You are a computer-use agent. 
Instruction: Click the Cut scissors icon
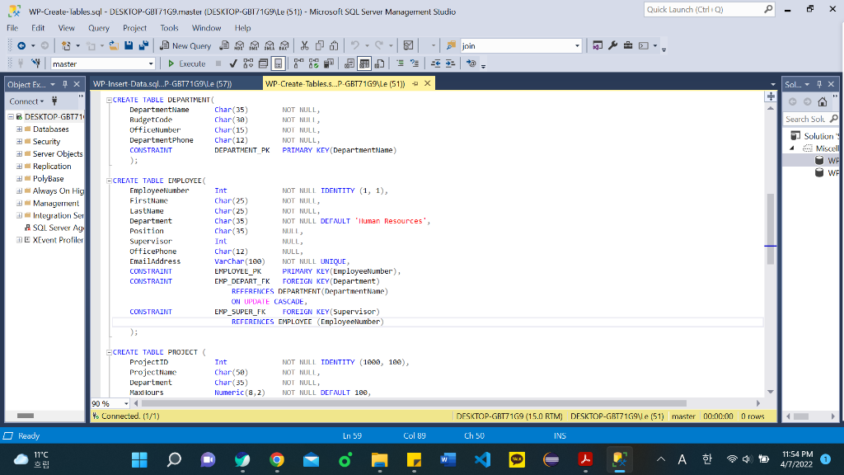[x=305, y=46]
